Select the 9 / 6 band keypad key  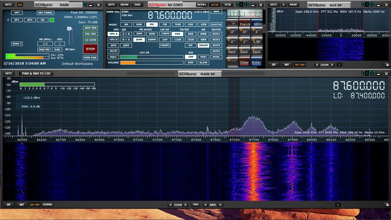point(256,31)
